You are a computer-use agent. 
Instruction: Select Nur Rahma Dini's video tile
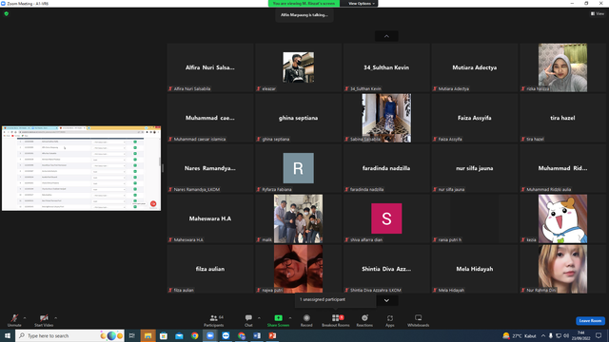[x=562, y=269]
